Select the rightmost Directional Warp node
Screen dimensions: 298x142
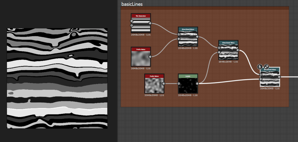(x=270, y=78)
